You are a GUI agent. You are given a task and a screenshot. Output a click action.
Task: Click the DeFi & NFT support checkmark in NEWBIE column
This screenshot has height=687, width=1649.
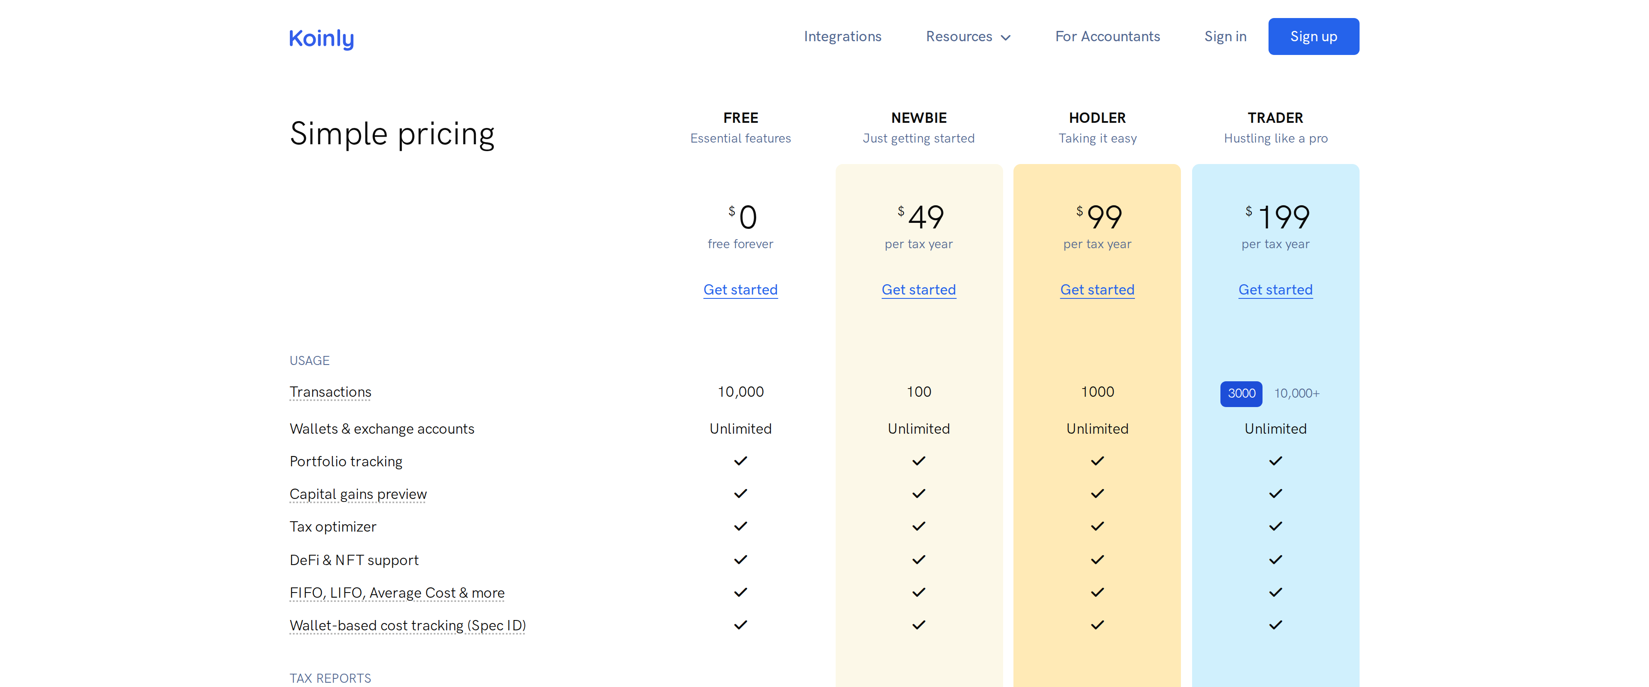[919, 559]
